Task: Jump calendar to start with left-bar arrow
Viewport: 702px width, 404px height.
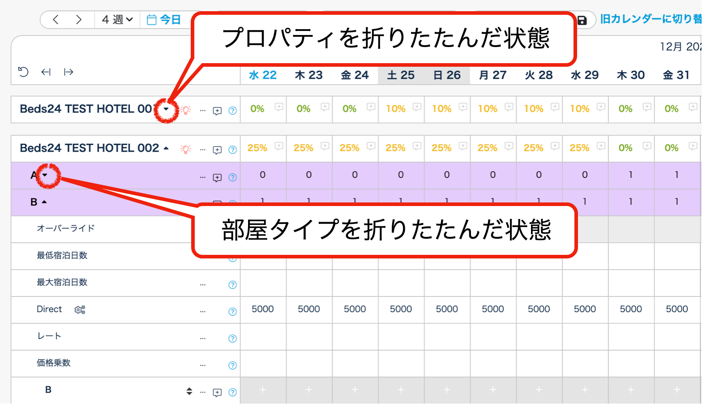Action: coord(46,72)
